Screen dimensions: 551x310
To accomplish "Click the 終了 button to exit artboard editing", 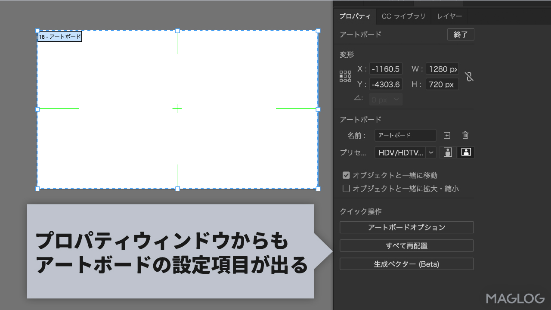I will 461,34.
